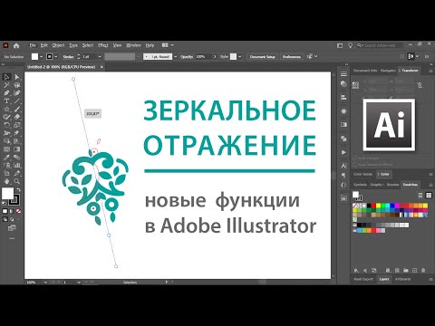
Task: Open the File menu
Action: click(x=33, y=45)
